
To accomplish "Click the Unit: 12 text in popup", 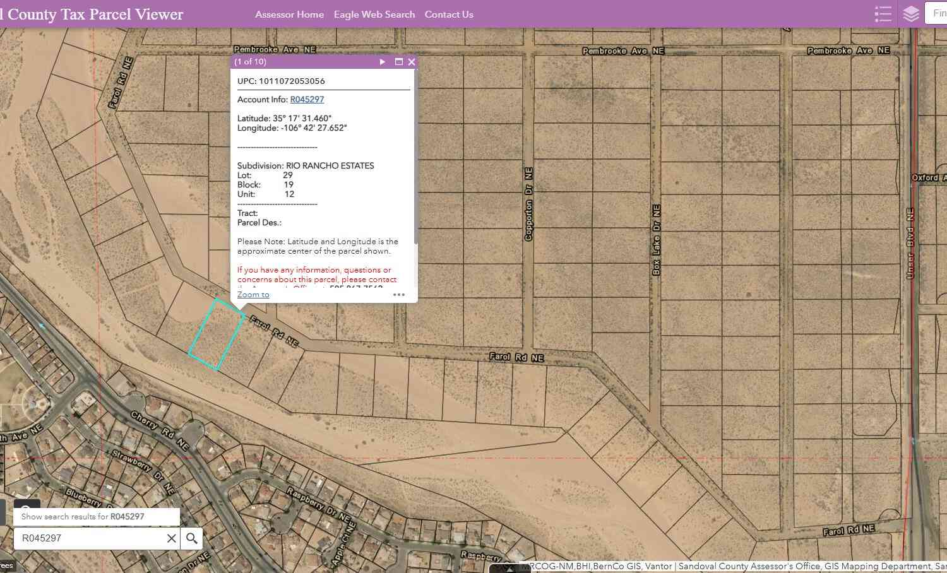I will pos(266,194).
